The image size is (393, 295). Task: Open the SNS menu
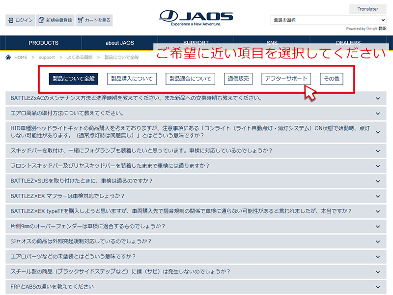click(272, 42)
